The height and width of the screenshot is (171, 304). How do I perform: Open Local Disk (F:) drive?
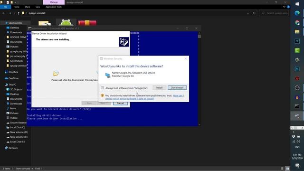click(17, 142)
